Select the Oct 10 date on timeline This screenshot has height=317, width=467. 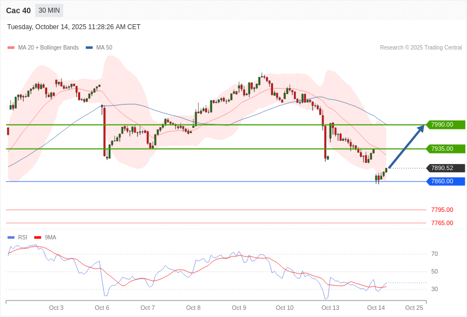tap(285, 308)
